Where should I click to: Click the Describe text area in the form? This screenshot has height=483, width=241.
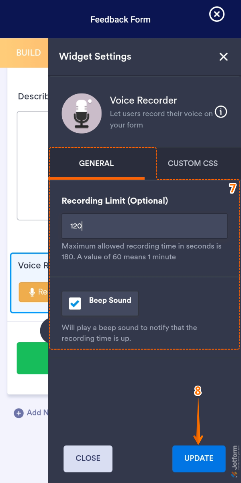pyautogui.click(x=32, y=165)
